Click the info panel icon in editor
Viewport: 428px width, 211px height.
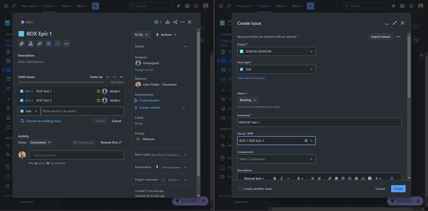pos(370,178)
